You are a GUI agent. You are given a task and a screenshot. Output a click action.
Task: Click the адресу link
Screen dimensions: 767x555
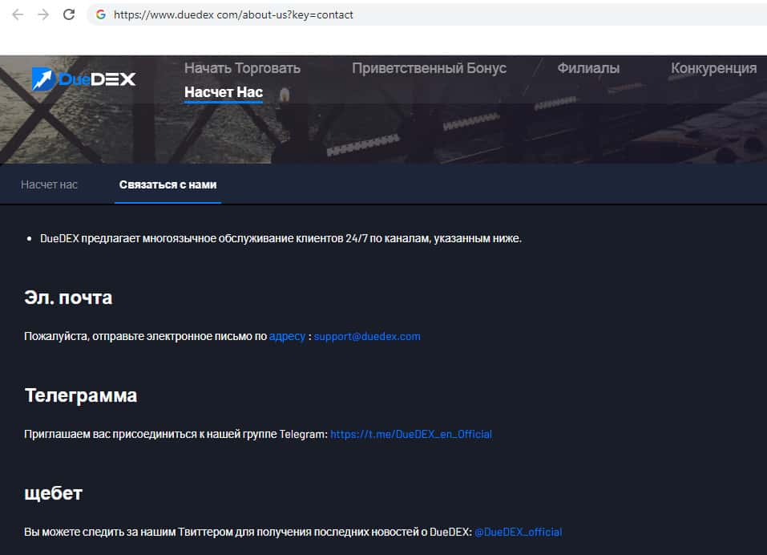[x=287, y=336]
